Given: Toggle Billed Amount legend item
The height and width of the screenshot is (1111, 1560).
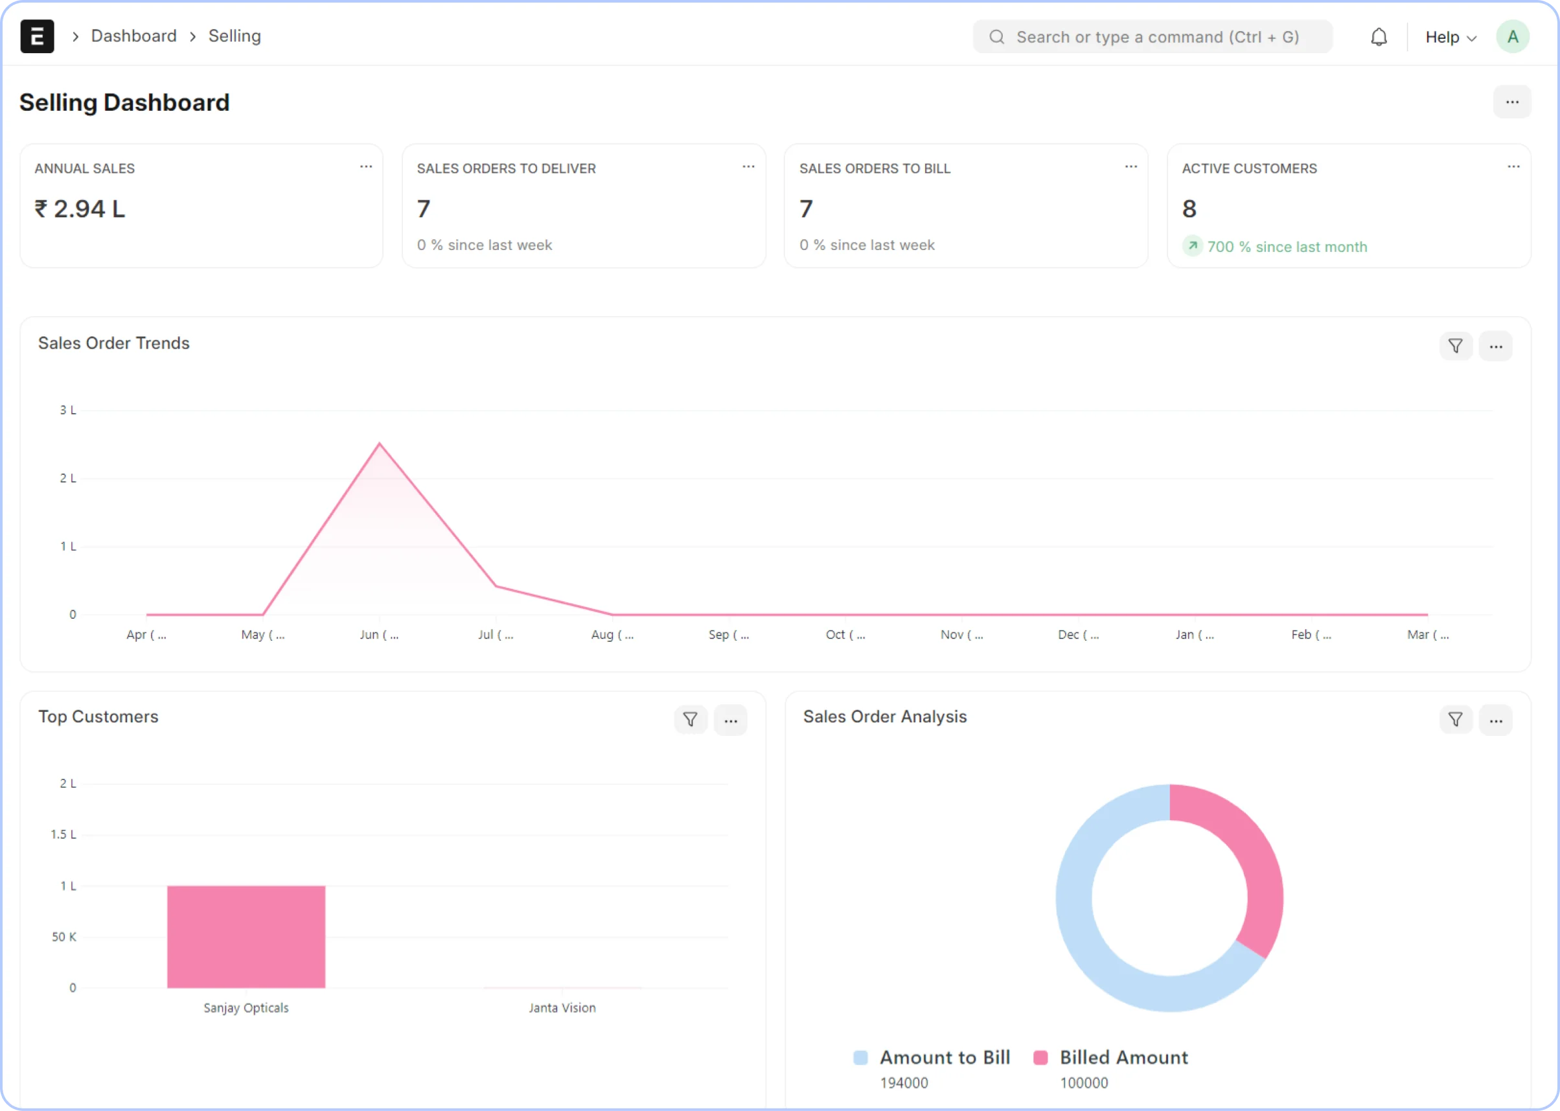Looking at the screenshot, I should pos(1123,1057).
